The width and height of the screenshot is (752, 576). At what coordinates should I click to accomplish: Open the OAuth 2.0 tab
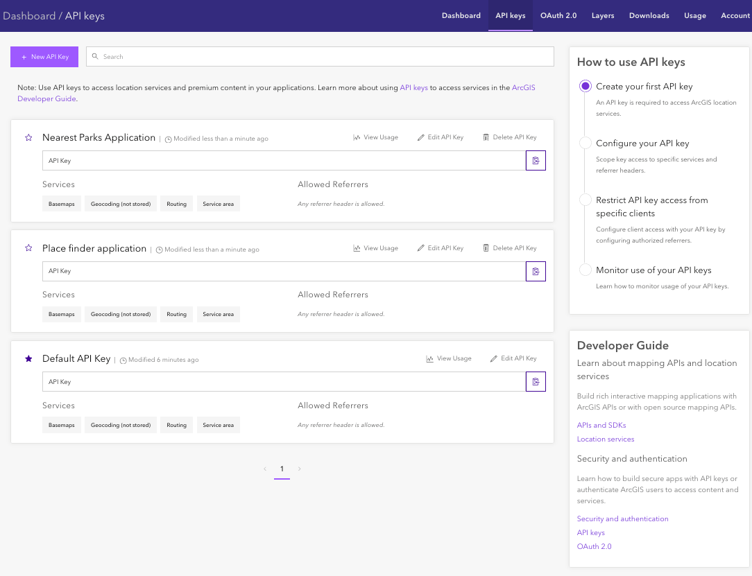click(558, 15)
